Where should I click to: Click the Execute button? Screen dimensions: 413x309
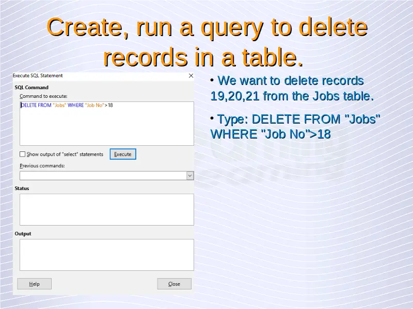coord(123,154)
